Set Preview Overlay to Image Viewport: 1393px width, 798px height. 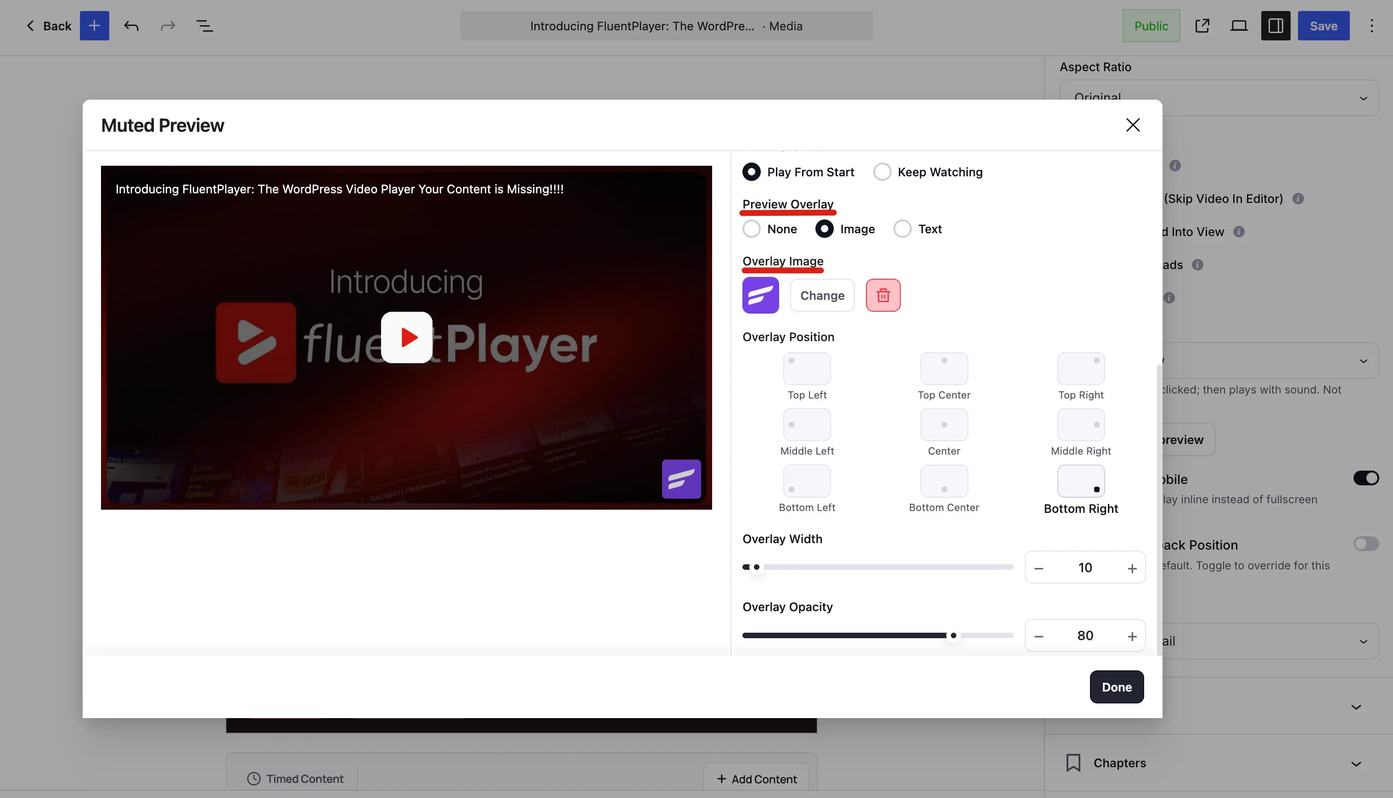[x=844, y=229]
